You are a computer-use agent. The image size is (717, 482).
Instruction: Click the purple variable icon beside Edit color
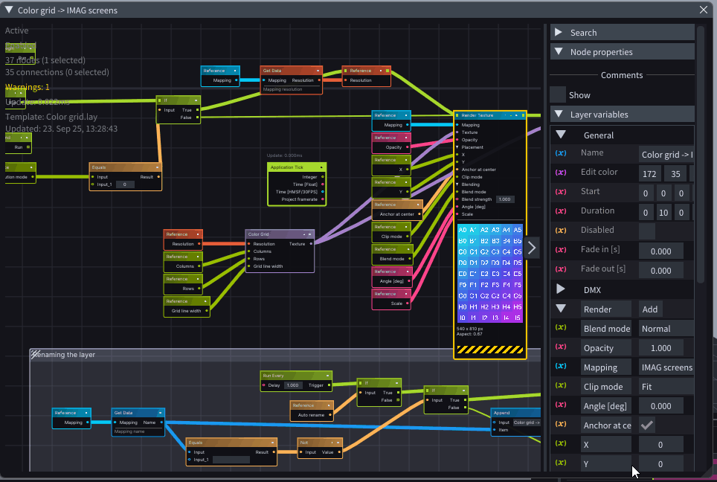[x=561, y=173]
